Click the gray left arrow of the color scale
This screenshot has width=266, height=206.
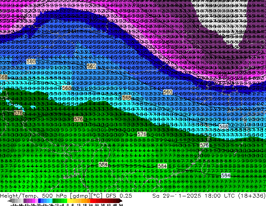click(10, 201)
